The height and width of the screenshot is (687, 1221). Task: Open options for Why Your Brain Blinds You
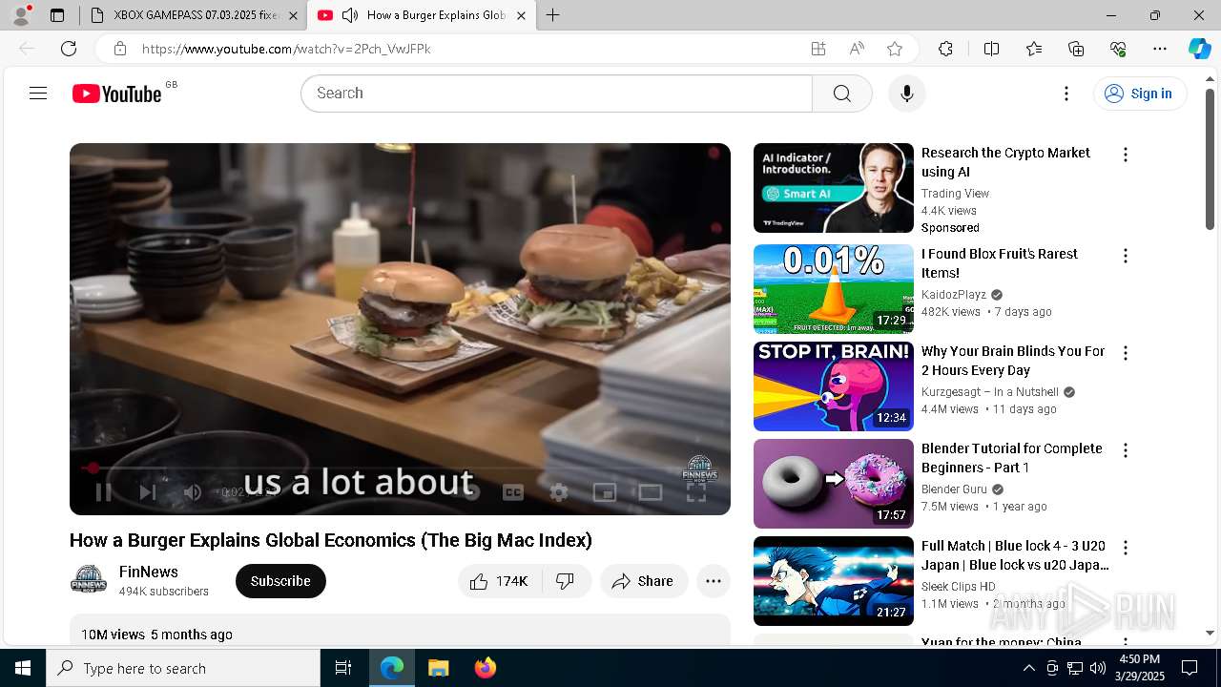[1126, 353]
